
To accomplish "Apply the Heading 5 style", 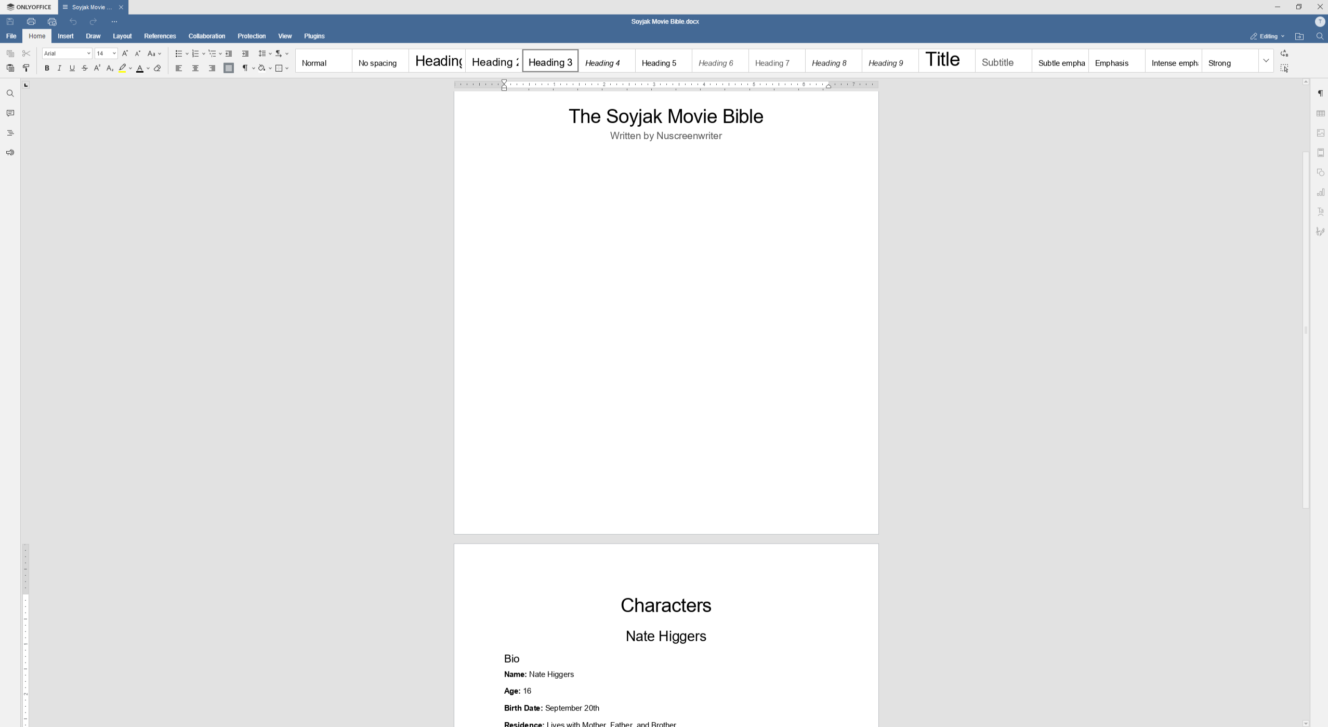I will coord(663,61).
